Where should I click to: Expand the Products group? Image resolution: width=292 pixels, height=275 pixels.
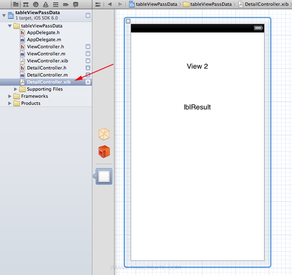point(10,103)
